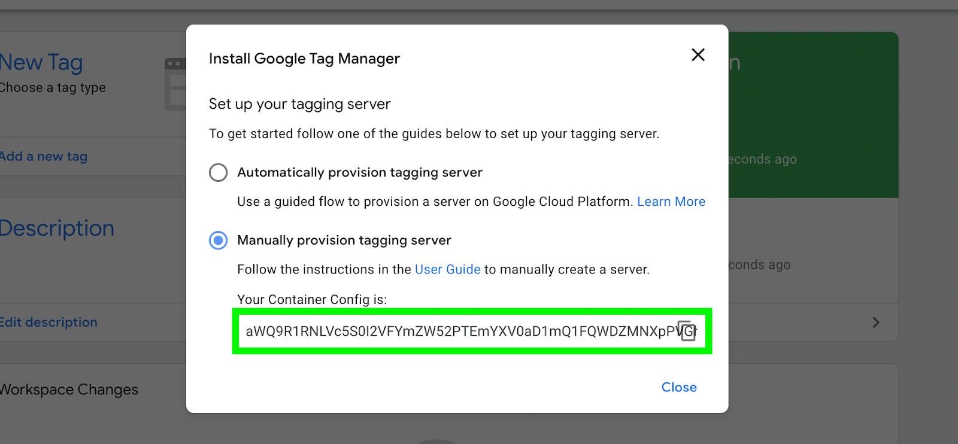The height and width of the screenshot is (444, 958).
Task: Click the Install Google Tag Manager title
Action: [x=304, y=59]
